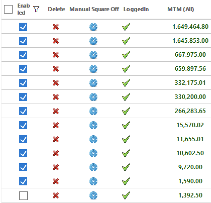
Task: Sort by the MTM (All) column header
Action: (181, 9)
